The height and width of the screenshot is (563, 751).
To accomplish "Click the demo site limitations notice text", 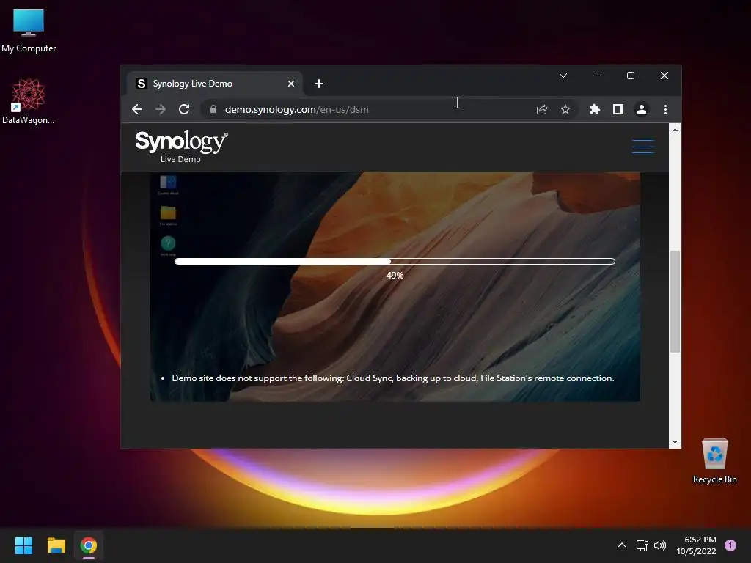I will pos(393,378).
